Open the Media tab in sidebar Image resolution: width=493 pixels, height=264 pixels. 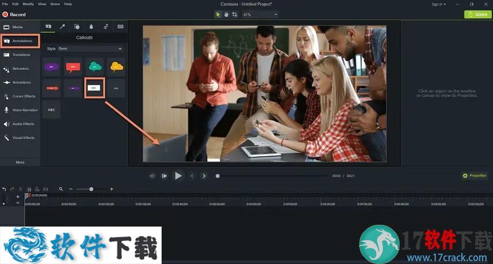(20, 27)
